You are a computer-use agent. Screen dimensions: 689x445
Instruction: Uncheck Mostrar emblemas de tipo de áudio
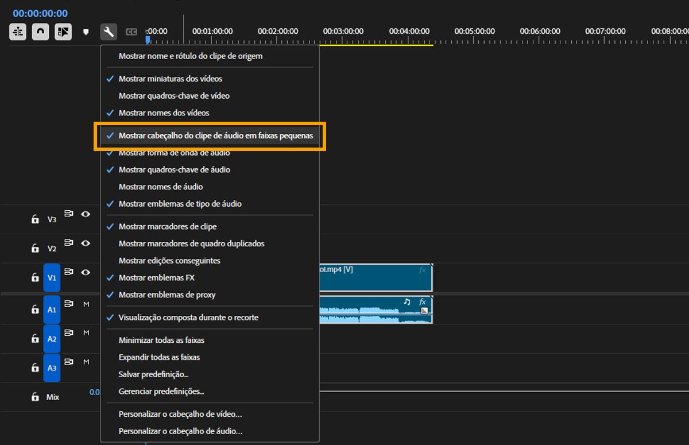tap(210, 204)
